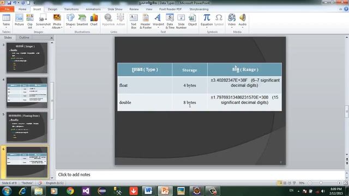Click the 'double' table cell
The height and width of the screenshot is (196, 349).
[145, 102]
